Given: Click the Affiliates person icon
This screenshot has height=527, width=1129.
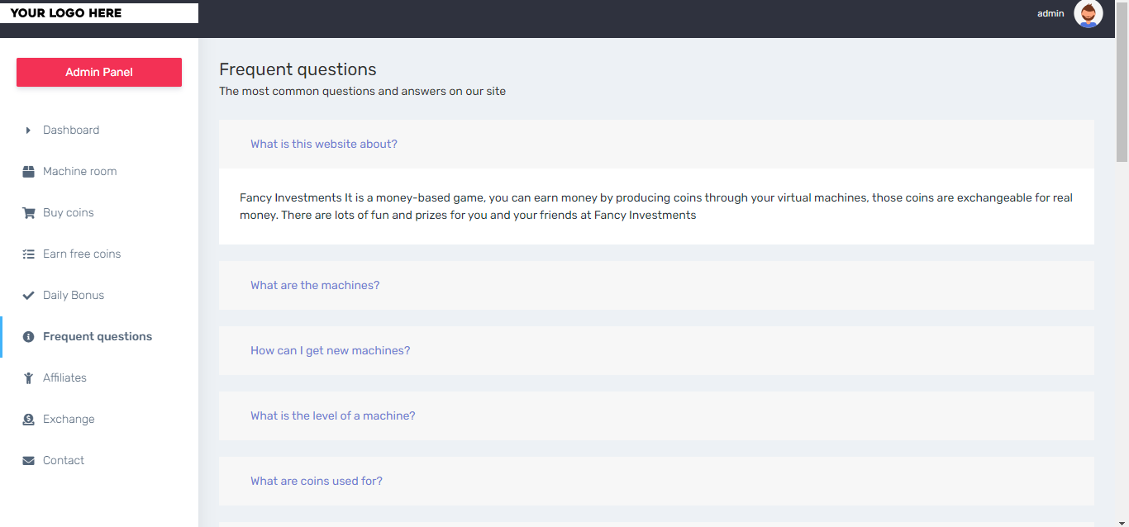Looking at the screenshot, I should (28, 378).
